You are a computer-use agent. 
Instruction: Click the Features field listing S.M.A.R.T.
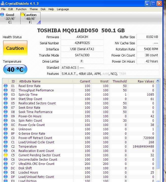point(110,74)
